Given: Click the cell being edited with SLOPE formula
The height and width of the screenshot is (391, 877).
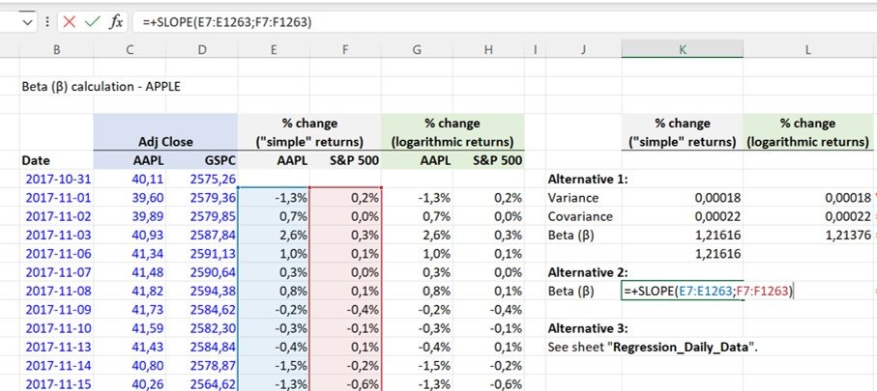Looking at the screenshot, I should [682, 291].
